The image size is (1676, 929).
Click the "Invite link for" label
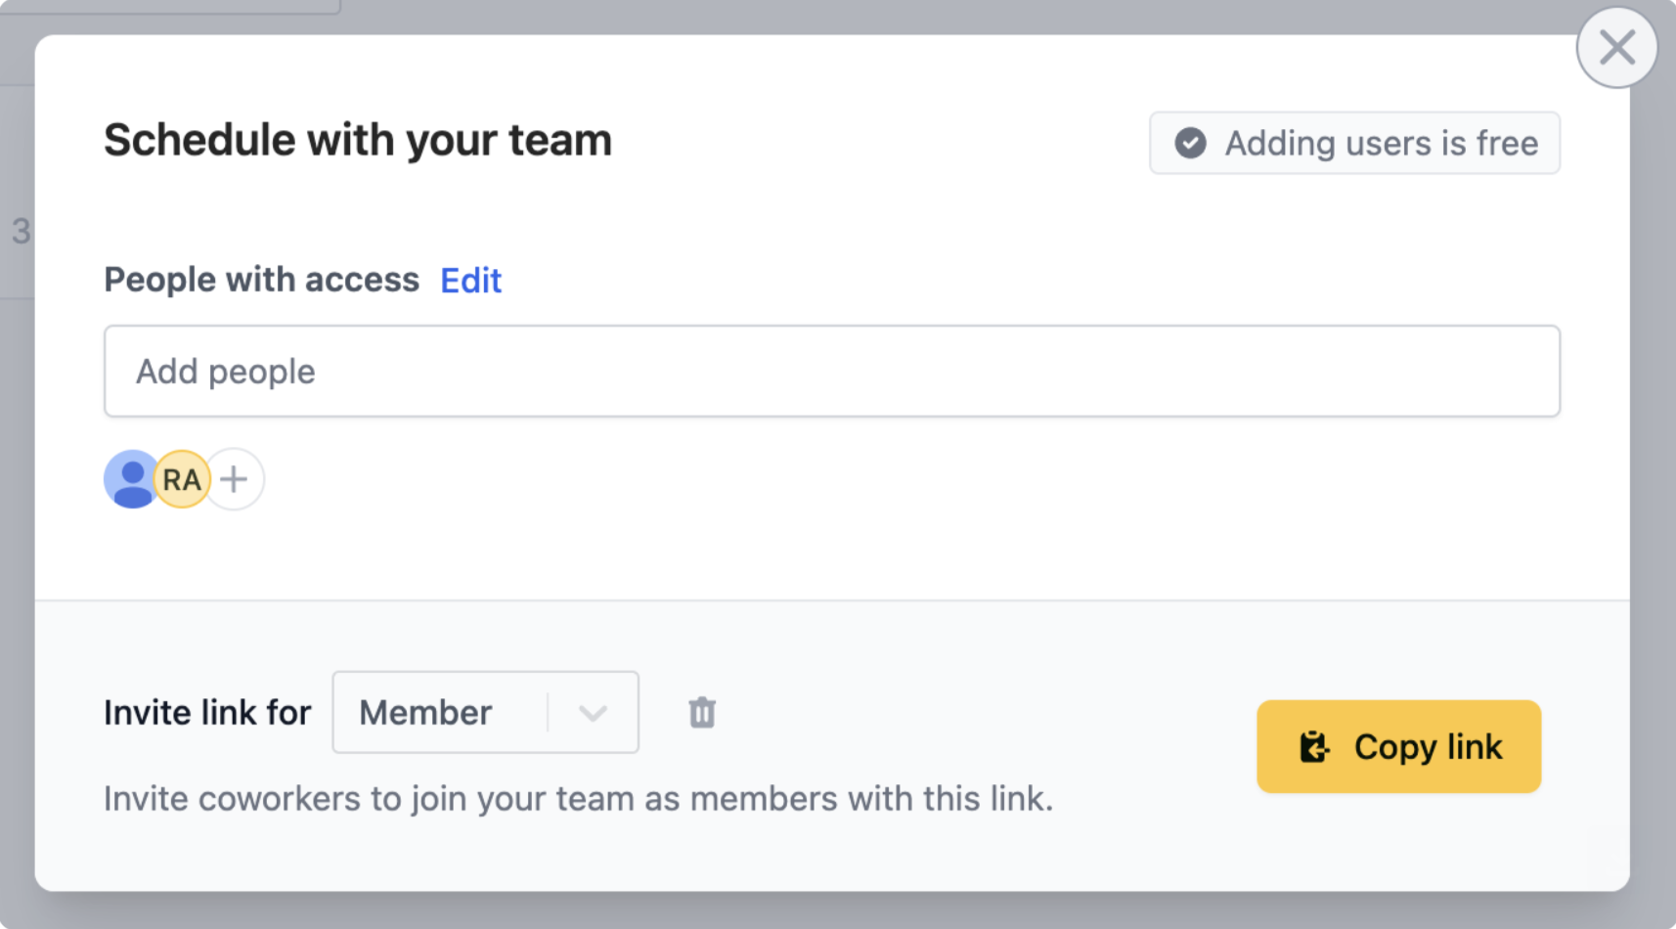(207, 713)
